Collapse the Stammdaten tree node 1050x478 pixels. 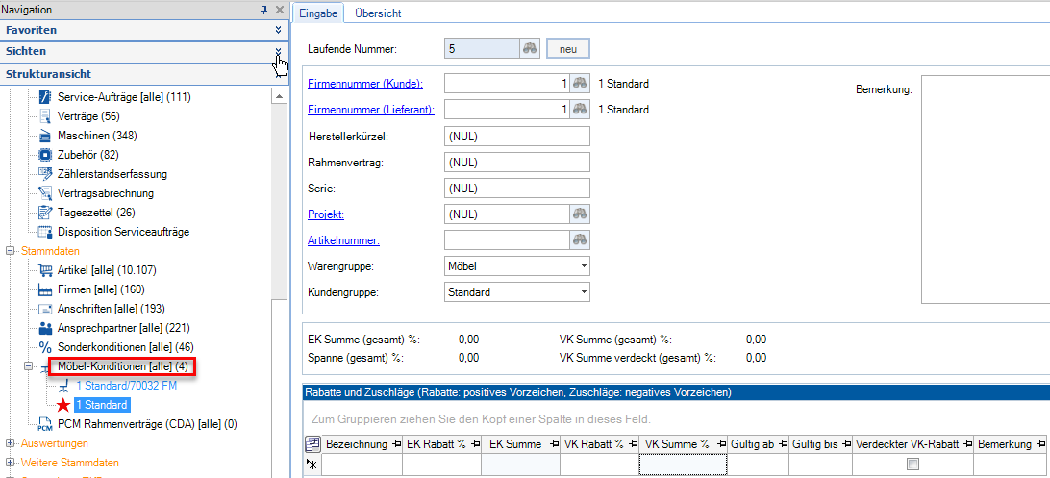[12, 251]
